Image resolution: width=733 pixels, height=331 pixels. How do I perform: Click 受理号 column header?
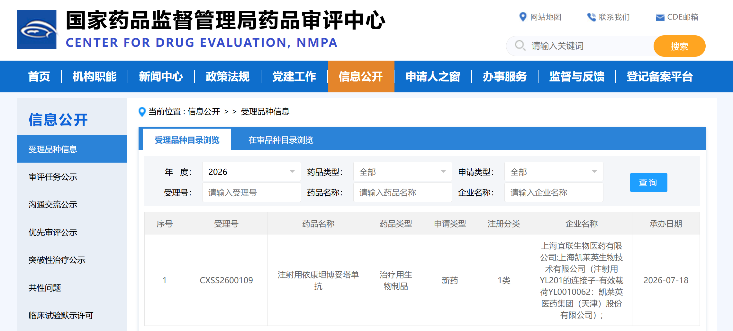[226, 224]
